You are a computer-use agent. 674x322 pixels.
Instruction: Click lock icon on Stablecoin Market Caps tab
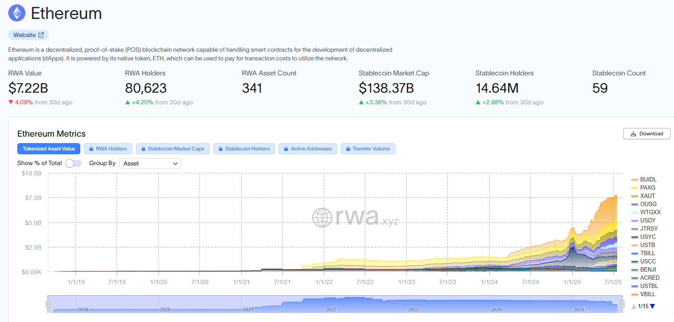tap(143, 149)
